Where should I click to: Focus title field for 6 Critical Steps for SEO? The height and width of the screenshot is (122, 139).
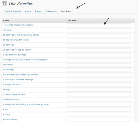click(99, 95)
